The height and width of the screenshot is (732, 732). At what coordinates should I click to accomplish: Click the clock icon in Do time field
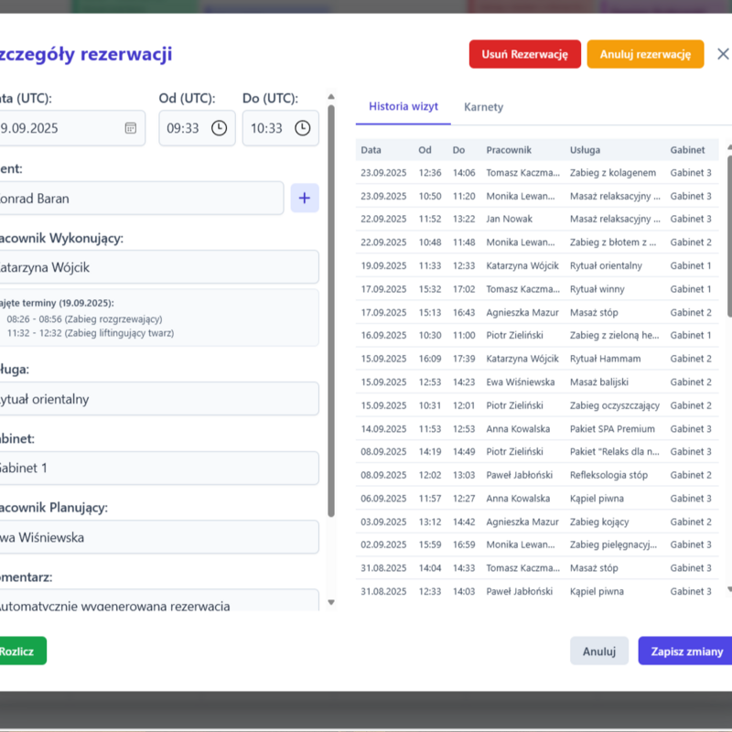click(303, 128)
